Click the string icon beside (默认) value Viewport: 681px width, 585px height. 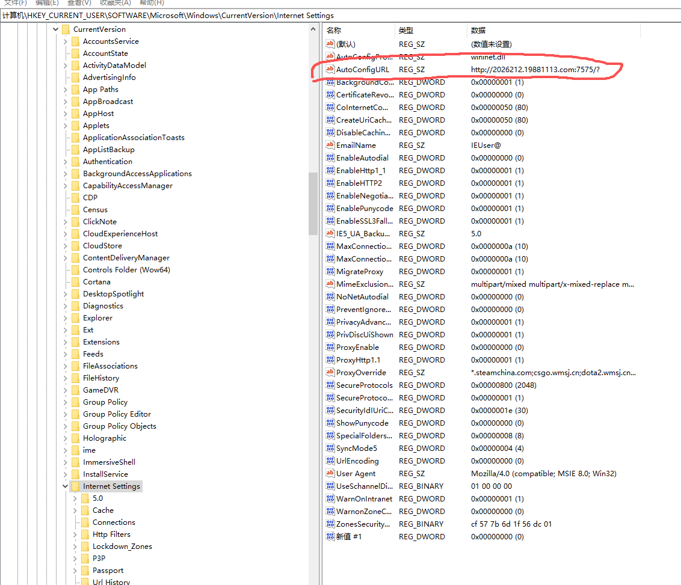tap(330, 44)
